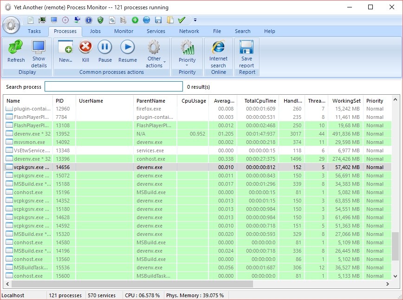Sort by the WorkingSet column header
The height and width of the screenshot is (300, 403).
pos(345,101)
